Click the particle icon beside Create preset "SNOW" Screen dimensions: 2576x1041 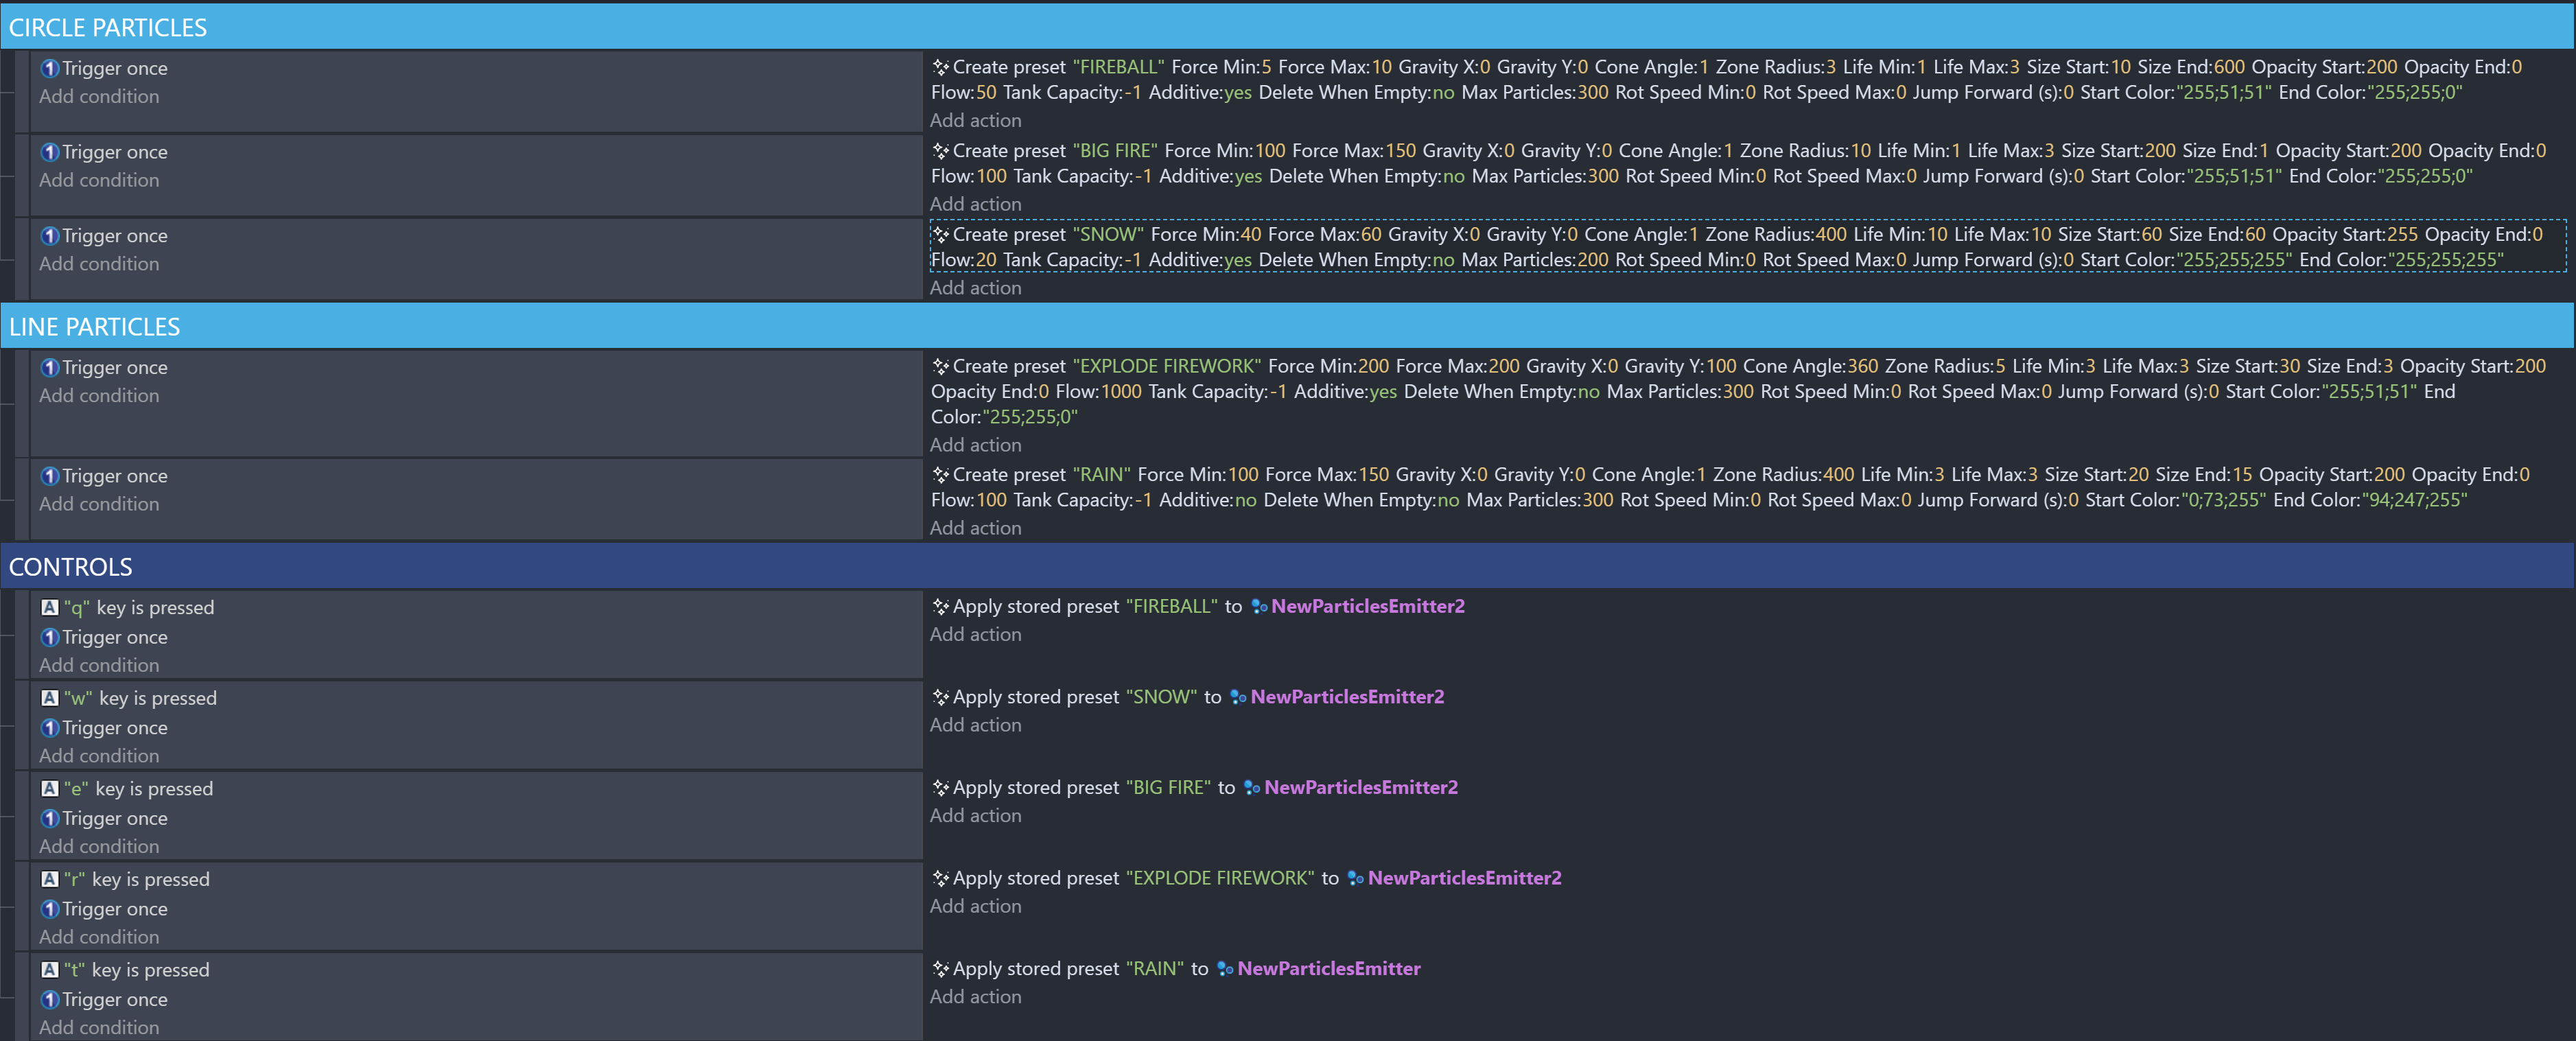click(x=940, y=235)
